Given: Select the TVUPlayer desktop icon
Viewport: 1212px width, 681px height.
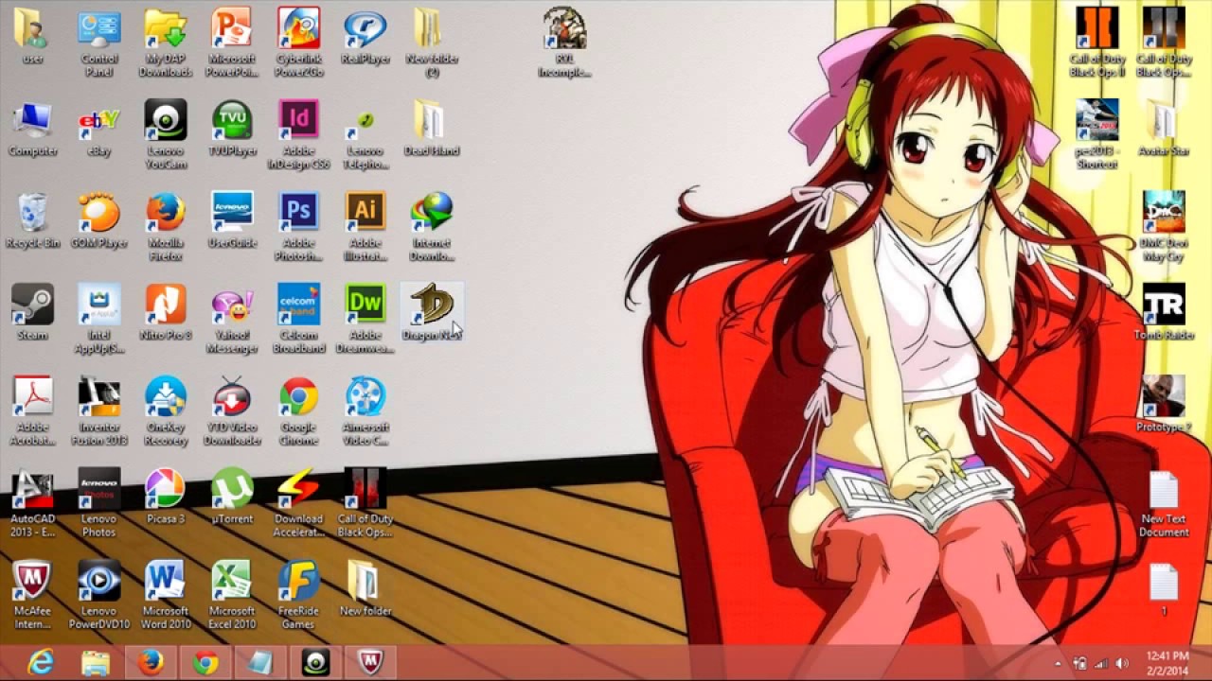Looking at the screenshot, I should (232, 129).
